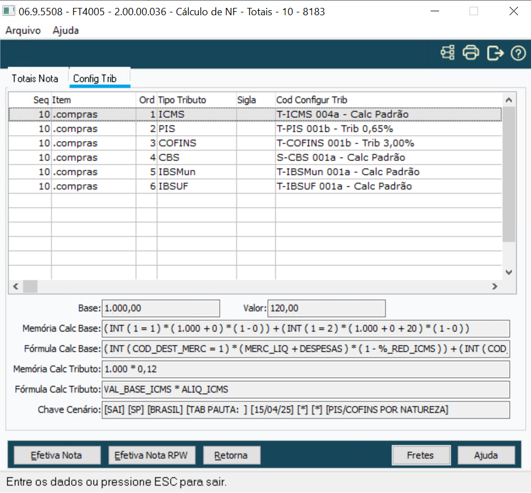
Task: Click the Fórmula Calc Base field
Action: click(x=306, y=349)
